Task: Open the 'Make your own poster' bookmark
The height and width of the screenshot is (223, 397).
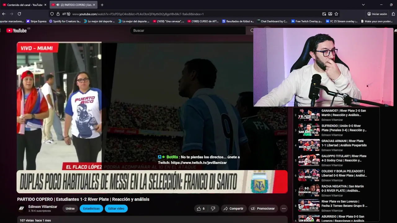Action: point(376,21)
